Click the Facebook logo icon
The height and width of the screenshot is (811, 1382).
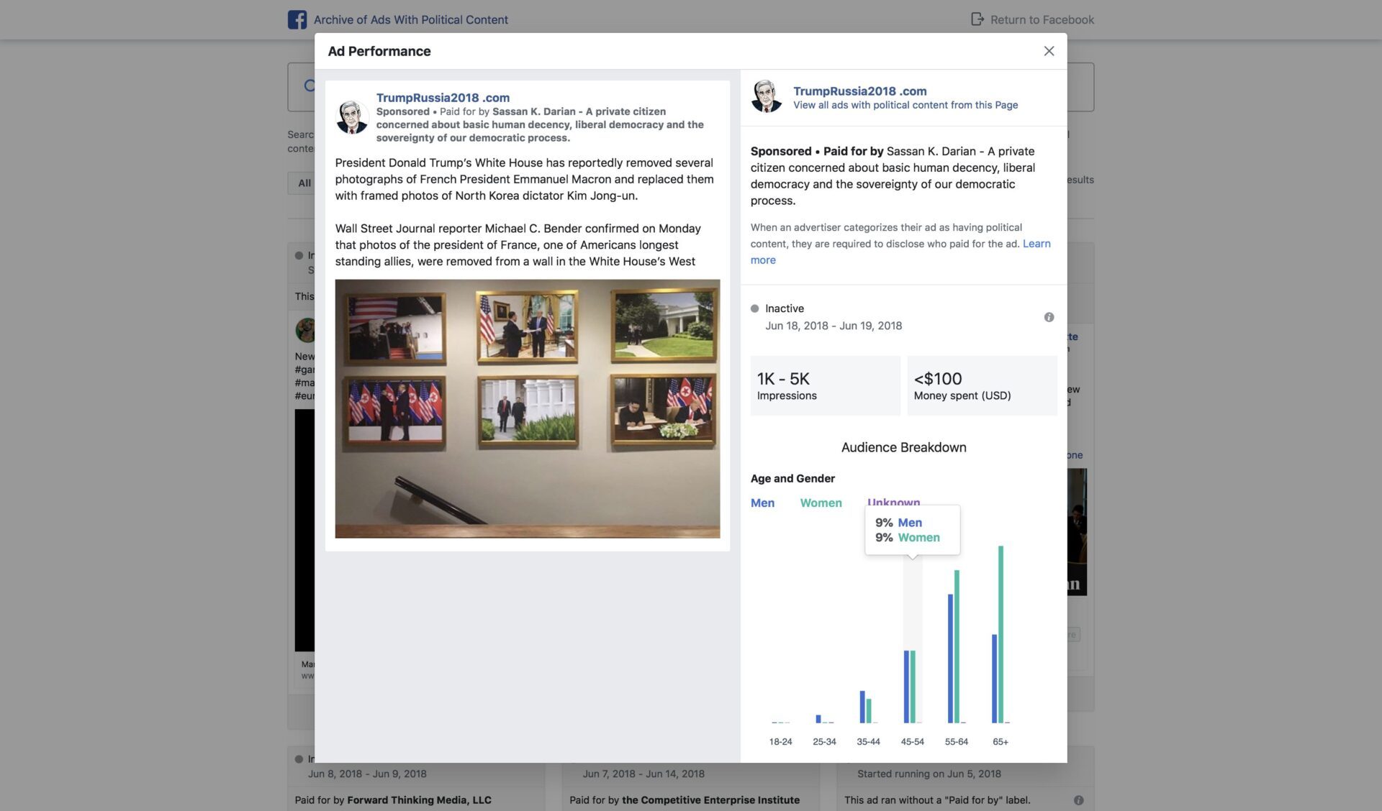[297, 19]
